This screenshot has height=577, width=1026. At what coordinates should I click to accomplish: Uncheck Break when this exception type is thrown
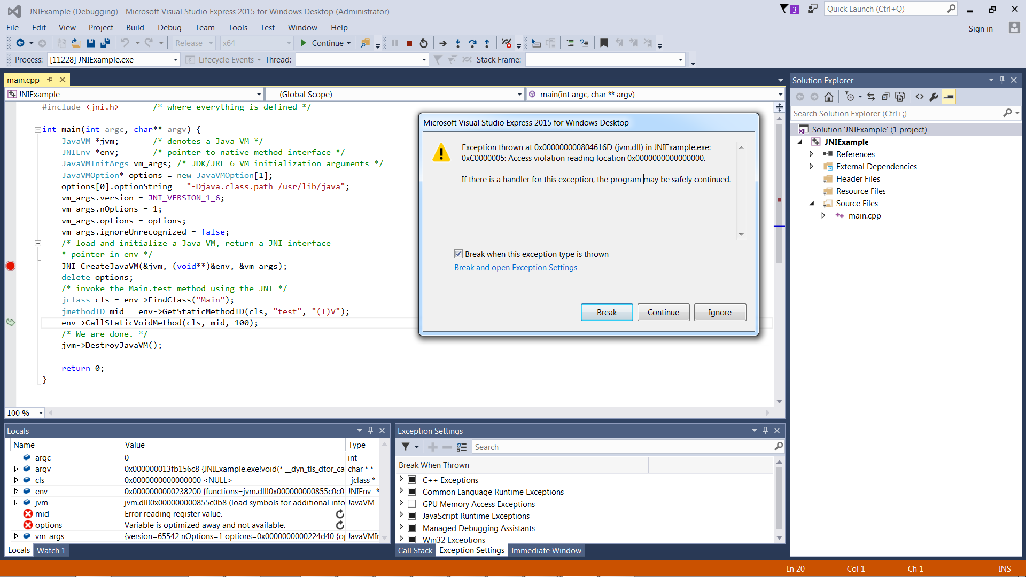(x=458, y=254)
